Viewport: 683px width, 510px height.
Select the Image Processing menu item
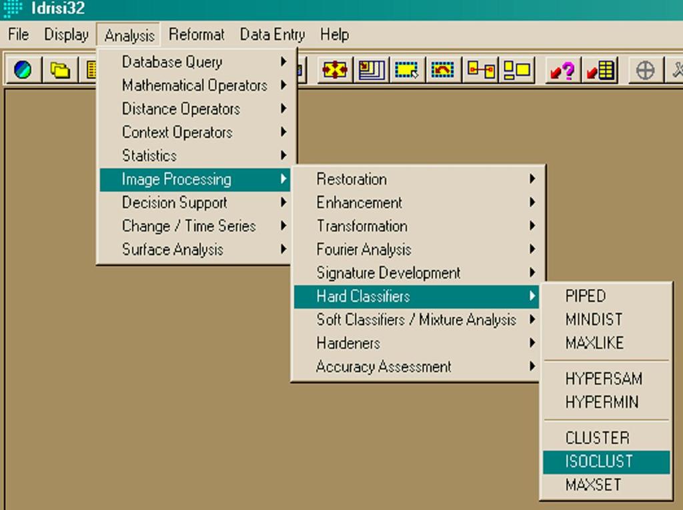(195, 180)
